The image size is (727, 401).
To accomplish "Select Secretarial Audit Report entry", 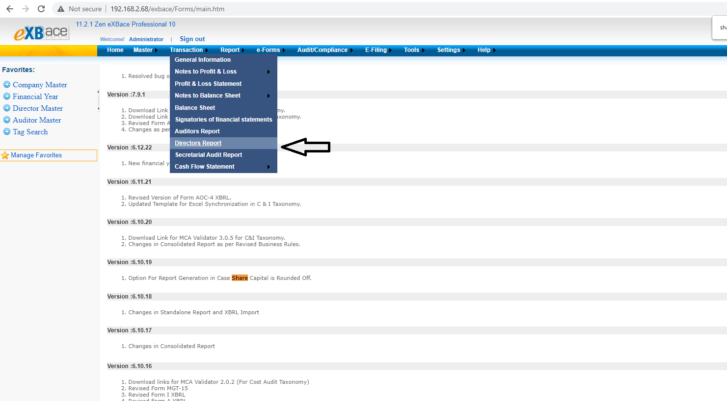I will (x=223, y=155).
